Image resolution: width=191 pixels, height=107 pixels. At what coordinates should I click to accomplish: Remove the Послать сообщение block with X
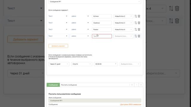(141, 85)
